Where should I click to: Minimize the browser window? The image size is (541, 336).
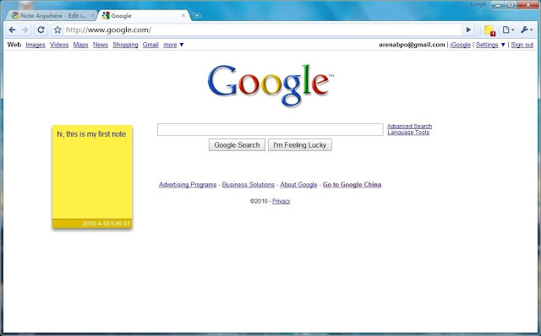[498, 5]
